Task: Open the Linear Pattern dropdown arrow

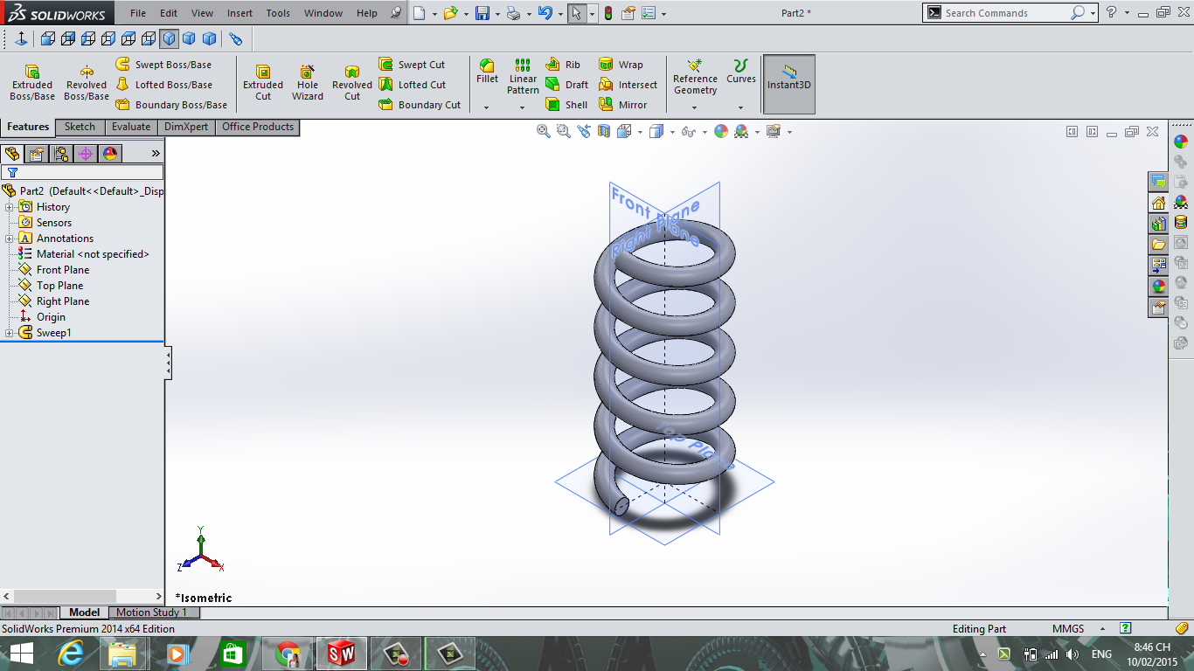Action: (x=522, y=107)
